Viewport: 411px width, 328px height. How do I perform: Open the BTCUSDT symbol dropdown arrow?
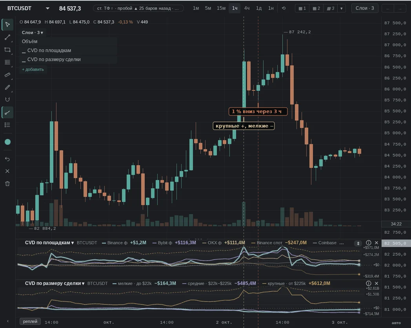tap(47, 8)
